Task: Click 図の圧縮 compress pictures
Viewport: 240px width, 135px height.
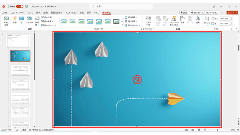Action: click(46, 17)
